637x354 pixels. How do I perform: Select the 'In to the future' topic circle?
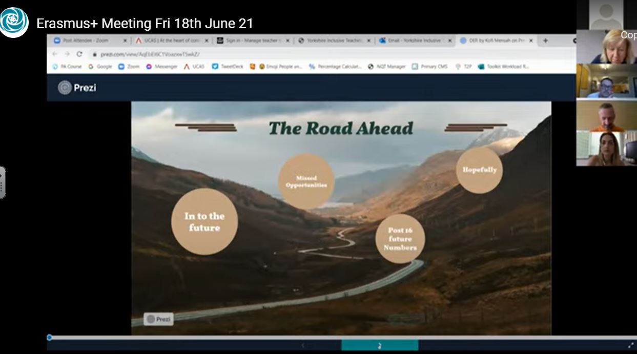[x=204, y=221]
